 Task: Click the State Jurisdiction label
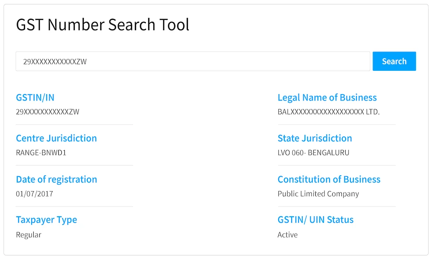point(314,138)
